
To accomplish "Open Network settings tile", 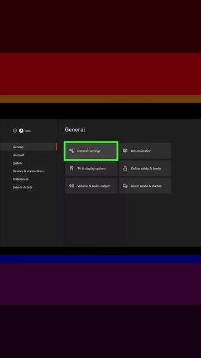I will (91, 151).
